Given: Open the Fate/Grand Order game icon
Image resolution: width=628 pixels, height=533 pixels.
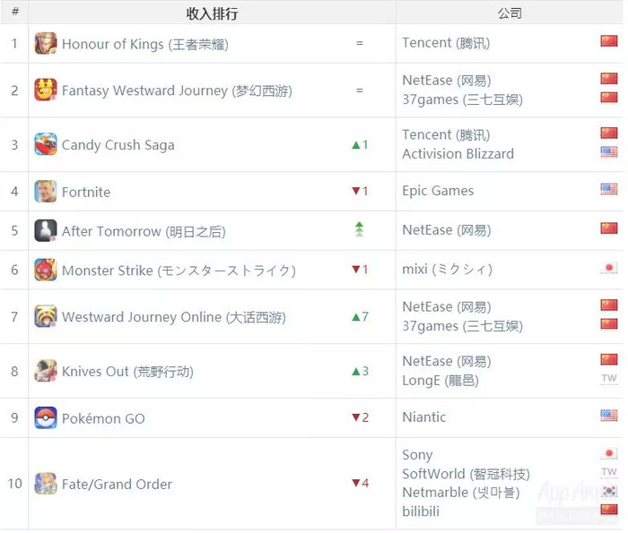Looking at the screenshot, I should (45, 484).
